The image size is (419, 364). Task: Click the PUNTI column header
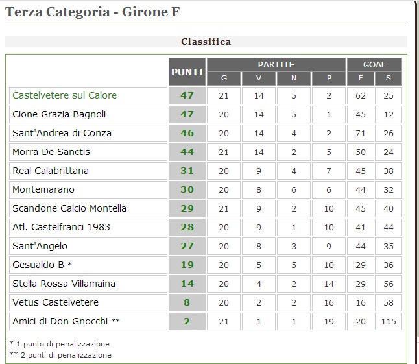point(187,71)
